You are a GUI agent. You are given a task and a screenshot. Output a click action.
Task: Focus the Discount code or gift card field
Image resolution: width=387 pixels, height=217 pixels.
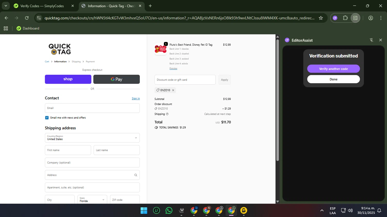(x=185, y=80)
